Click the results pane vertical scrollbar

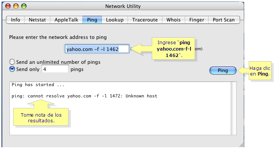[233, 108]
